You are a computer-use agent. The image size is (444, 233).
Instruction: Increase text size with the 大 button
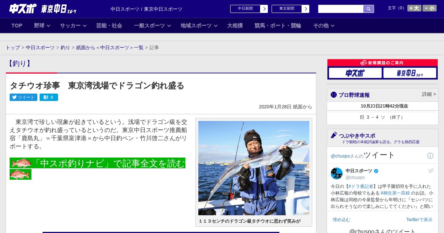pyautogui.click(x=414, y=8)
